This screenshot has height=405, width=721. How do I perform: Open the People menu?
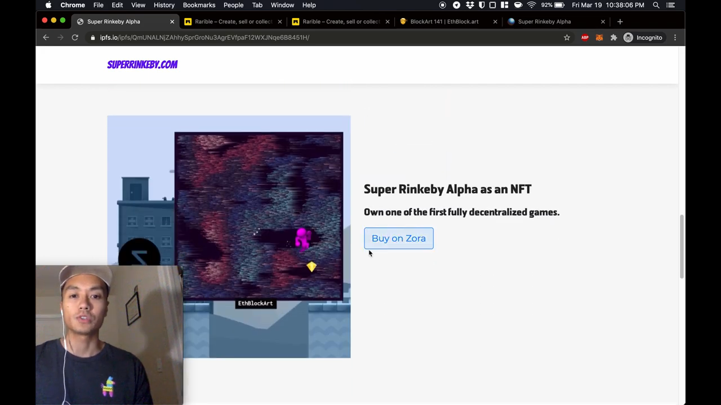click(x=233, y=5)
